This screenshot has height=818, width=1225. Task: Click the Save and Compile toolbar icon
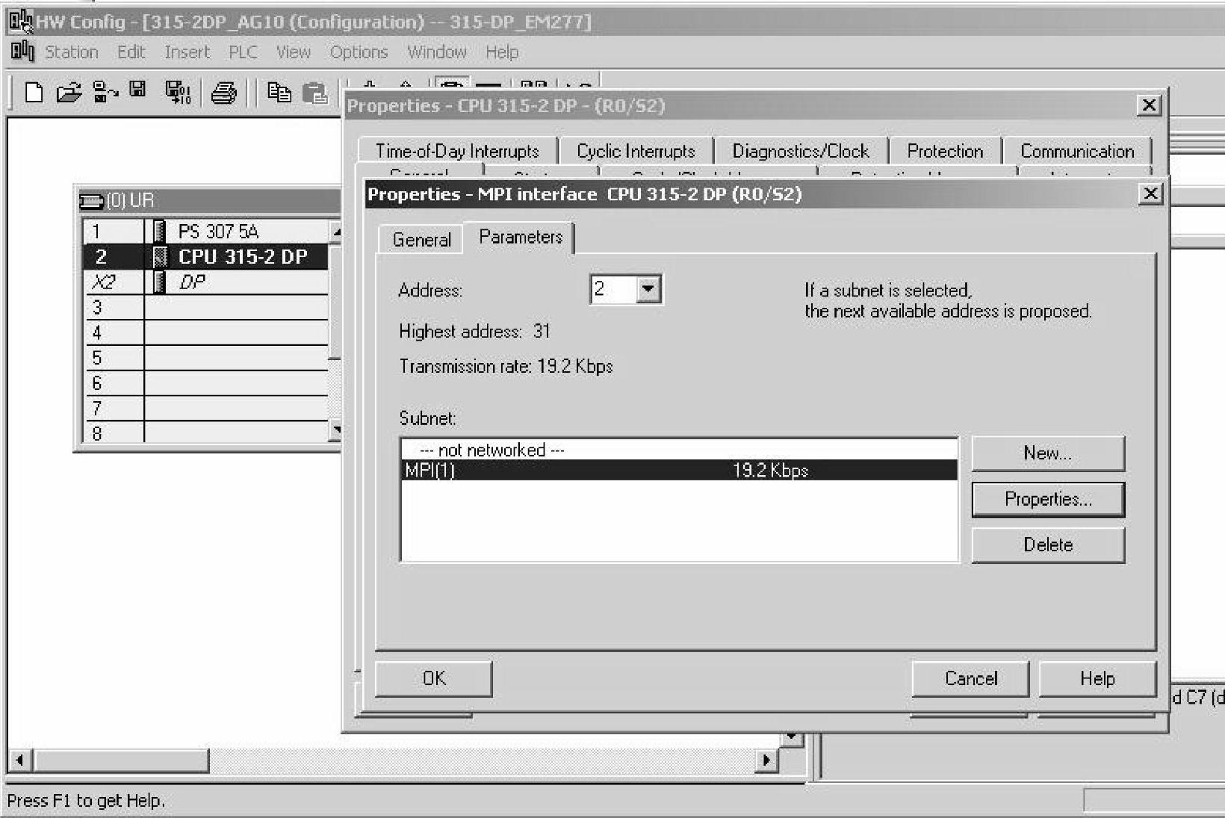[178, 93]
